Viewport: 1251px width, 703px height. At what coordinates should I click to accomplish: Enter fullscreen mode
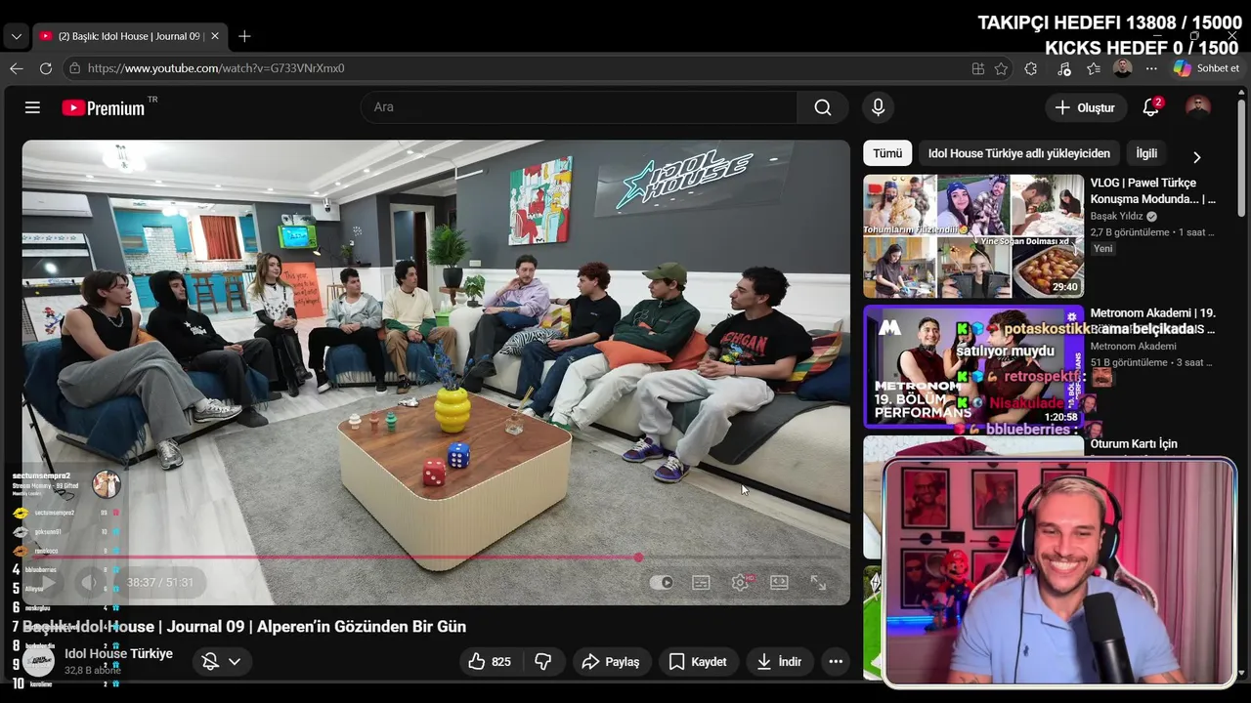coord(818,582)
